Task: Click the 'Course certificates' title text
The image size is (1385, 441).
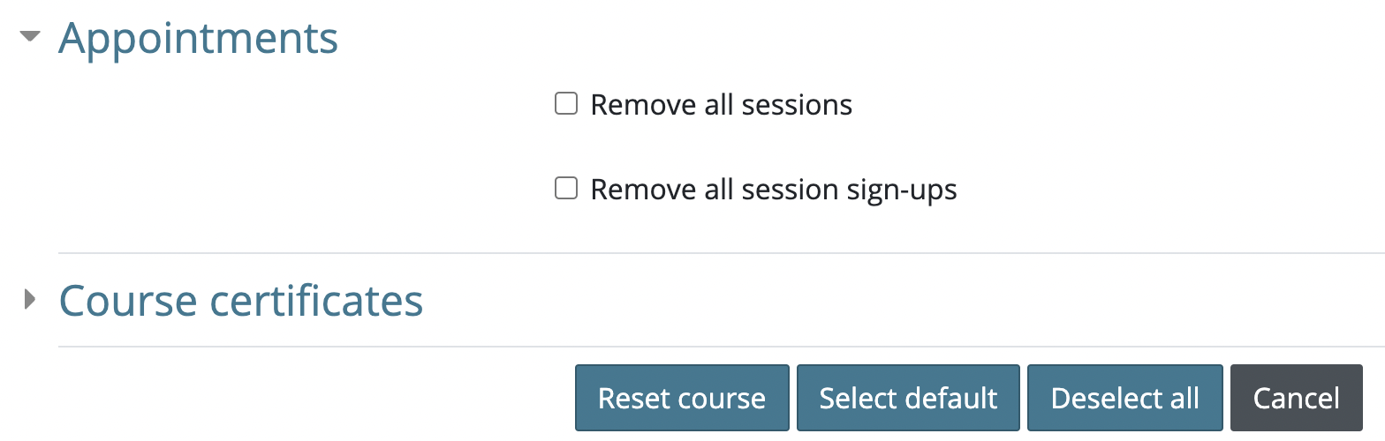Action: 240,301
